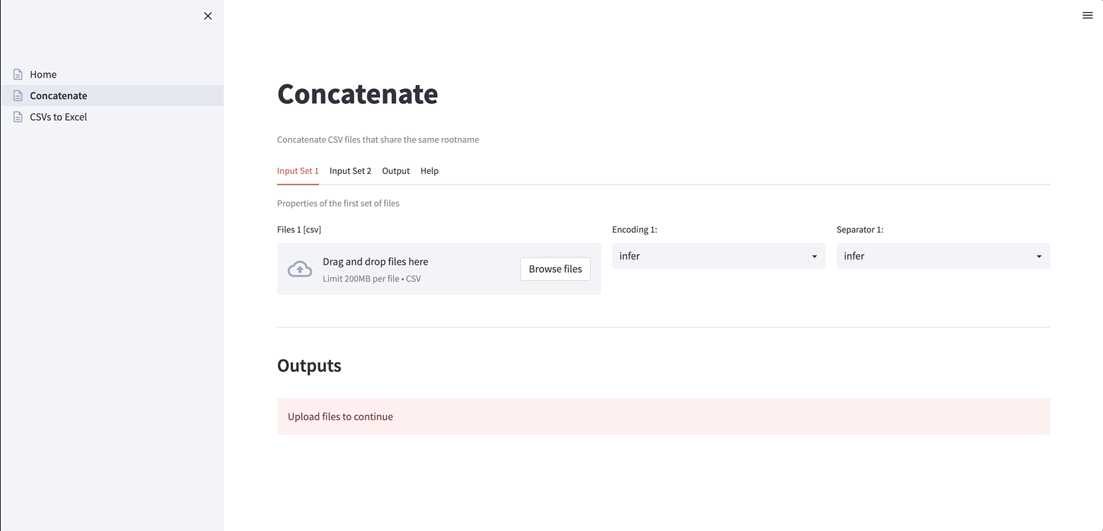Click the Browse files button
This screenshot has width=1103, height=531.
(555, 269)
